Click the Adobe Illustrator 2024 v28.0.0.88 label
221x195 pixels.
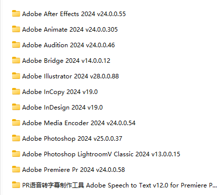(70, 76)
